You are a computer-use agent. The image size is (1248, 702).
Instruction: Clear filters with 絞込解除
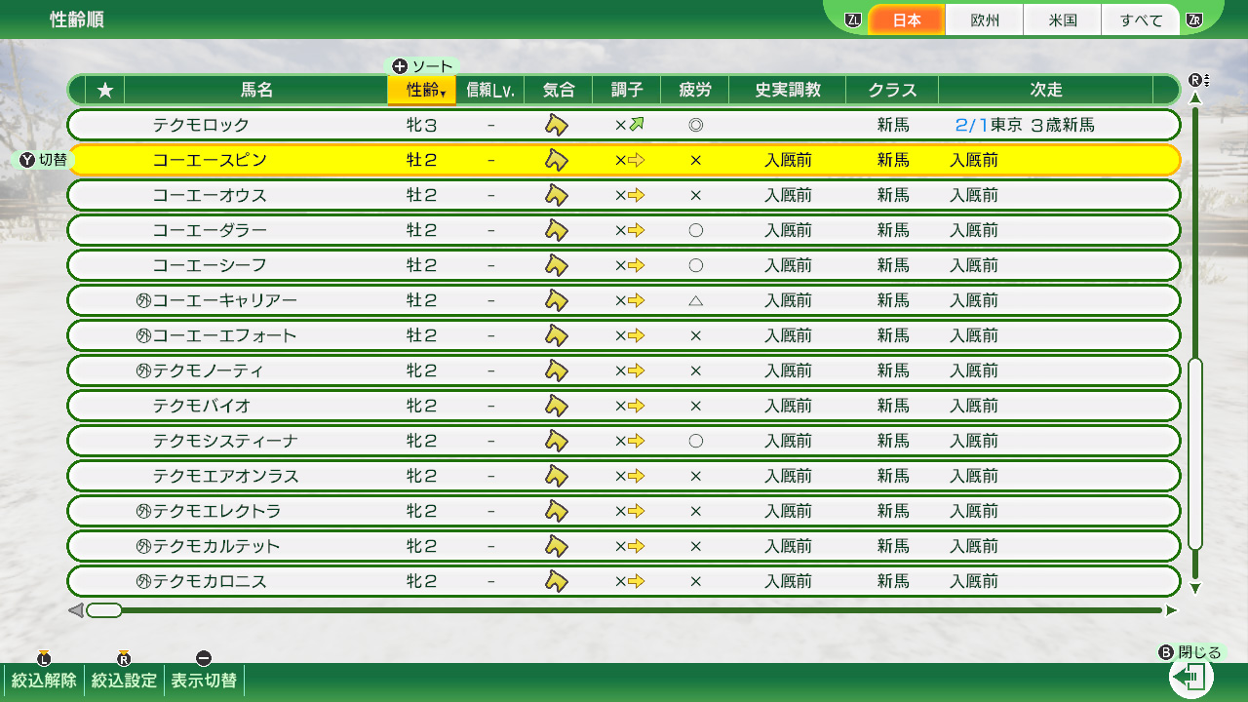[44, 680]
